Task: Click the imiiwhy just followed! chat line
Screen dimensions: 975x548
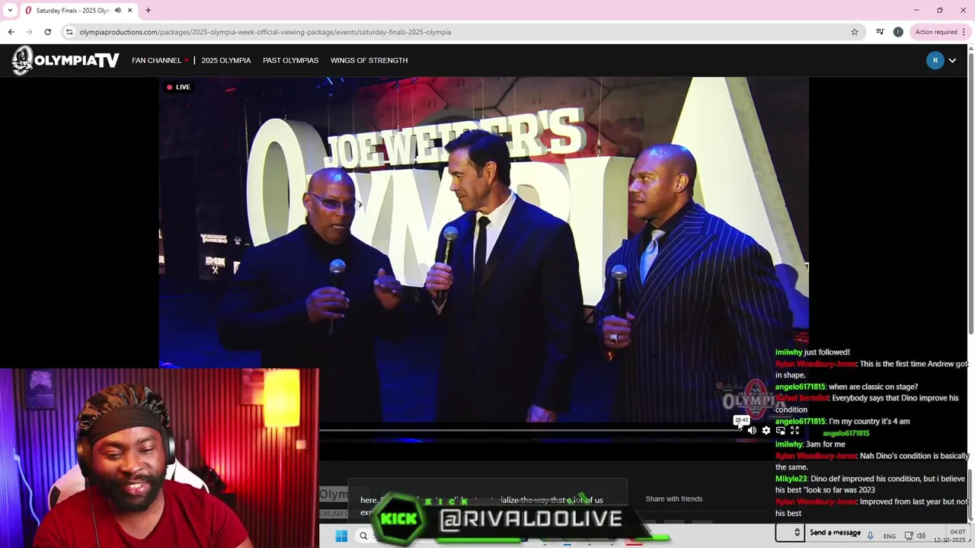Action: pyautogui.click(x=812, y=352)
